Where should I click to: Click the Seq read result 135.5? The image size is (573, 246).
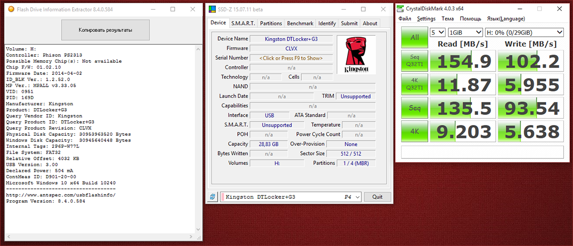point(462,108)
